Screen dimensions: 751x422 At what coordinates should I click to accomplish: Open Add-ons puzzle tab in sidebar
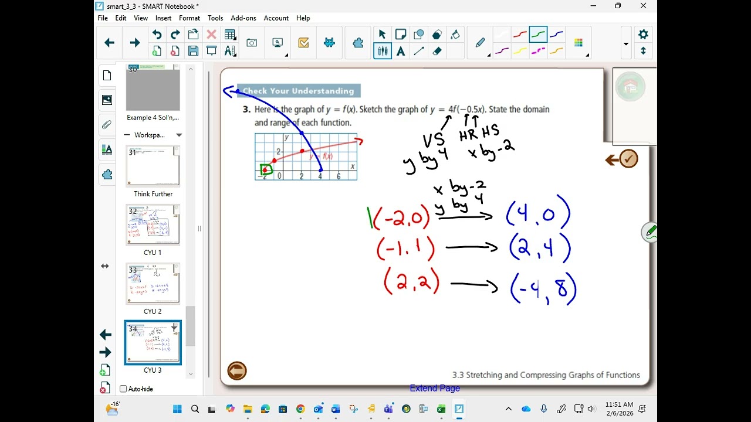(107, 175)
